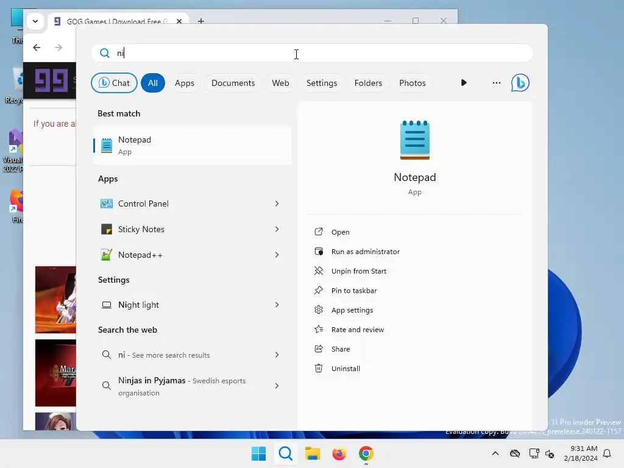Switch to the Folders filter tab
The width and height of the screenshot is (624, 468).
click(x=368, y=83)
